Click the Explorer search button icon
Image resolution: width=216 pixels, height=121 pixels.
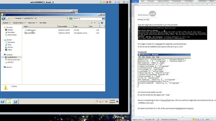[x=103, y=18]
